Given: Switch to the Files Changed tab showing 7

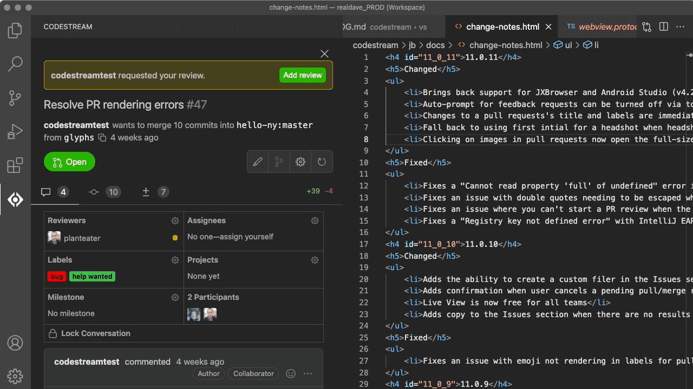Looking at the screenshot, I should 155,192.
